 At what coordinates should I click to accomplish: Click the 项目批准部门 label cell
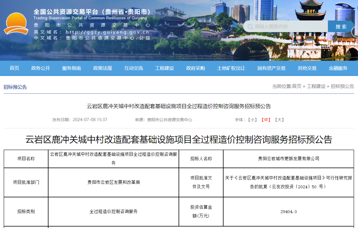click(26, 182)
